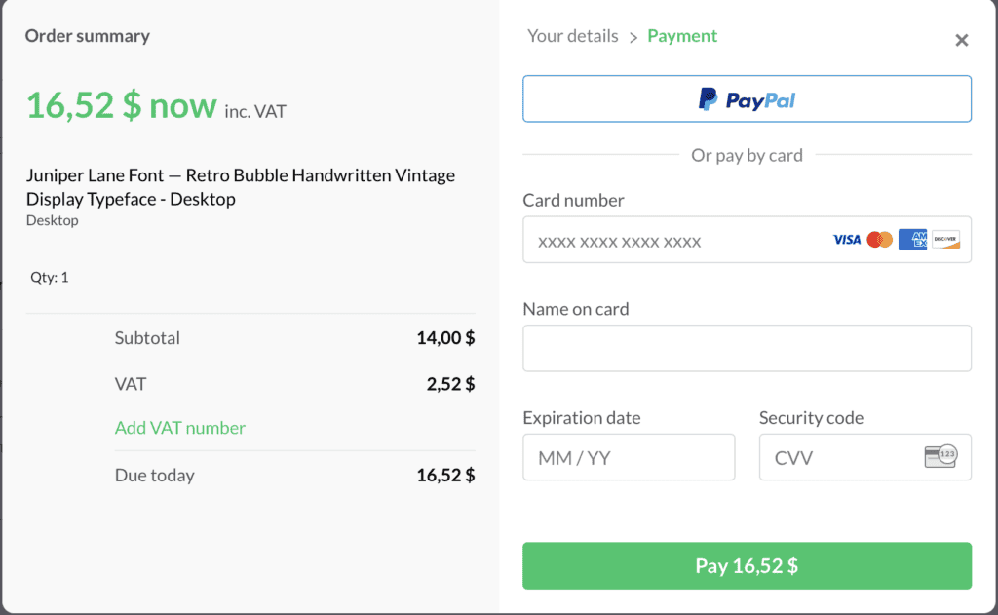The height and width of the screenshot is (615, 998).
Task: Focus the Card number input field
Action: click(x=747, y=240)
